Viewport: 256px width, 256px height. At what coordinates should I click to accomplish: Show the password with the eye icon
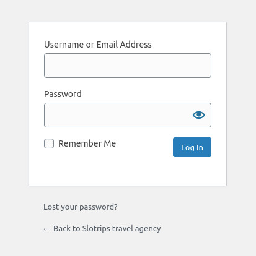tap(198, 115)
